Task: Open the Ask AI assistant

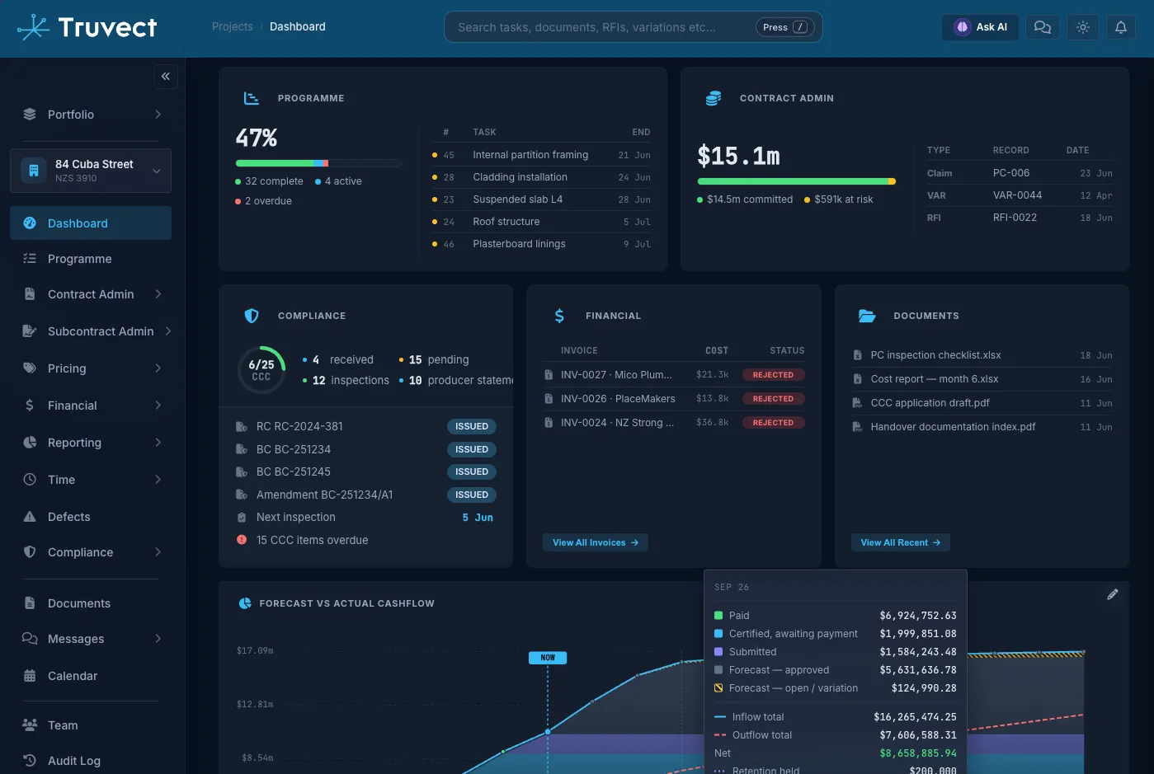Action: pyautogui.click(x=981, y=27)
